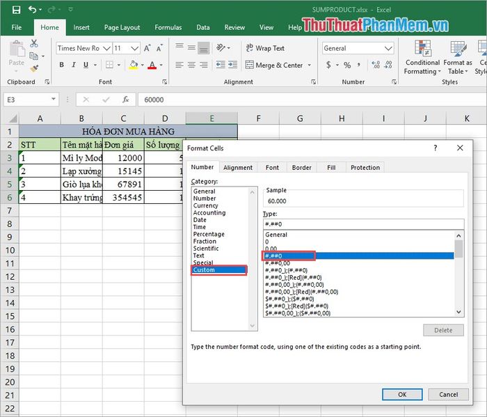The width and height of the screenshot is (487, 417).
Task: Click the Format Cells help question mark
Action: click(435, 148)
